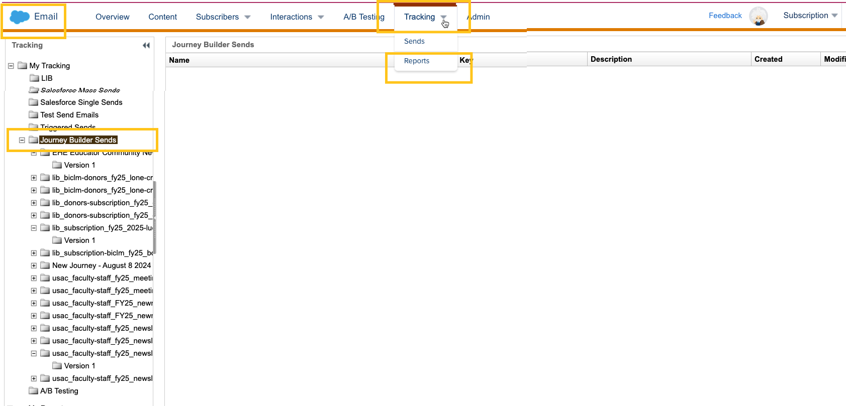The height and width of the screenshot is (406, 846).
Task: Open the Interactions dropdown arrow
Action: (x=321, y=17)
